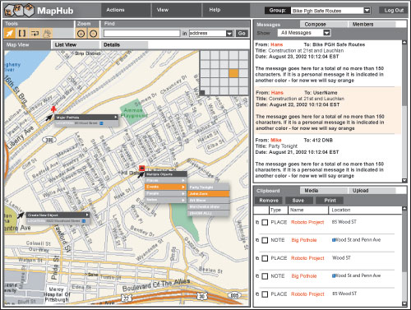Open the All Messages show dropdown
This screenshot has height=310, width=411.
tap(326, 33)
